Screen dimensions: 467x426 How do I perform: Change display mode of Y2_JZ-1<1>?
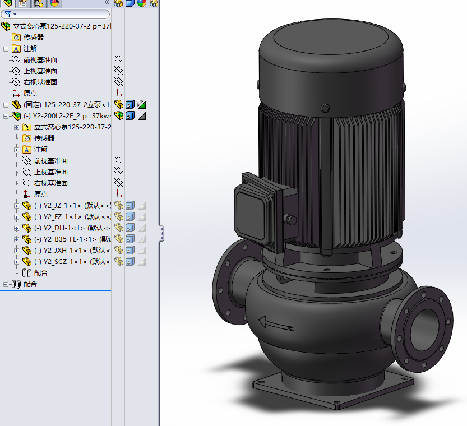click(x=130, y=205)
